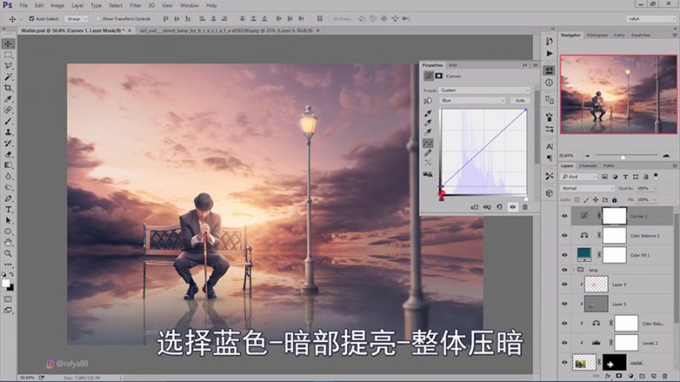Hide Layer 9
The width and height of the screenshot is (680, 382).
(x=565, y=284)
